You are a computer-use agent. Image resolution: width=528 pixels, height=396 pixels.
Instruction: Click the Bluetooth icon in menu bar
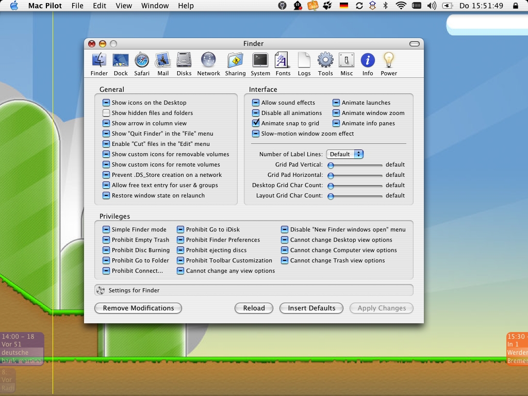386,5
